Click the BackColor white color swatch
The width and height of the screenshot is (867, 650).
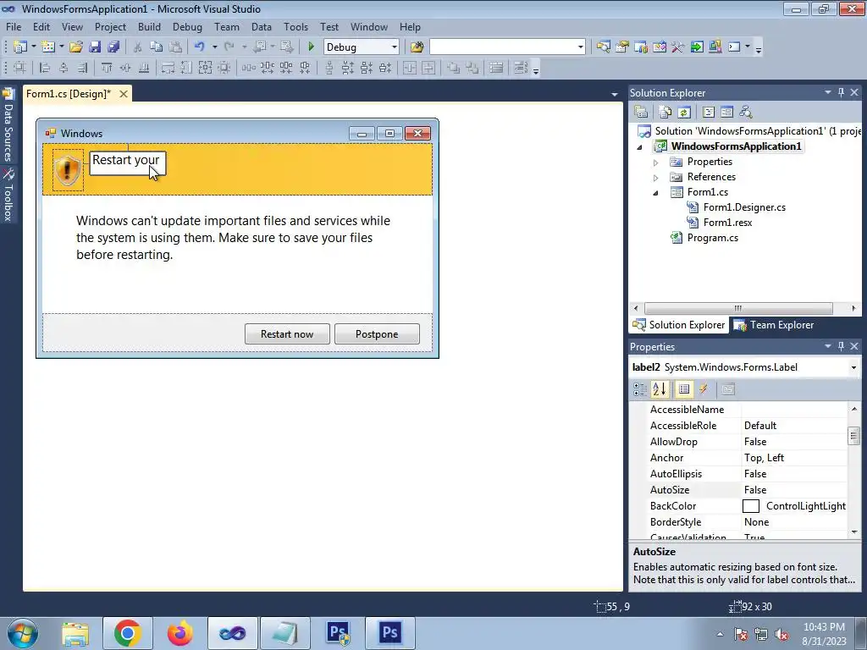[x=750, y=506]
